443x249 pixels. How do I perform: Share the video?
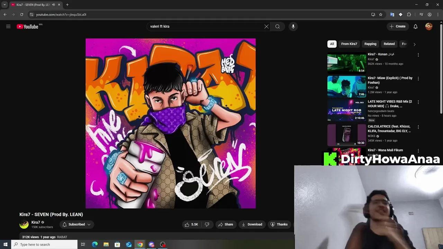coord(226,224)
